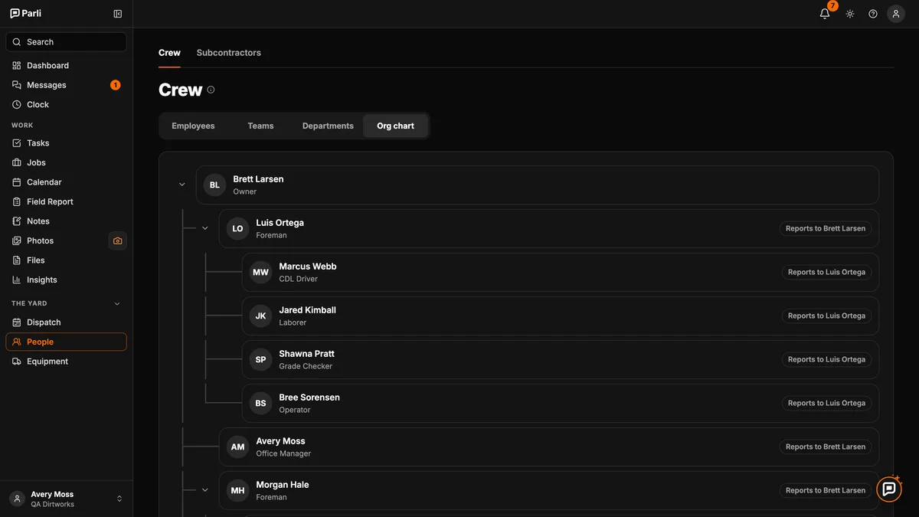
Task: Click Reports to Brett Larsen on Luis Ortega
Action: tap(826, 228)
